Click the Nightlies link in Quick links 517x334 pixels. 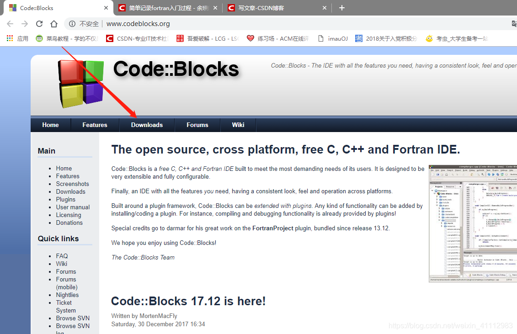click(67, 295)
